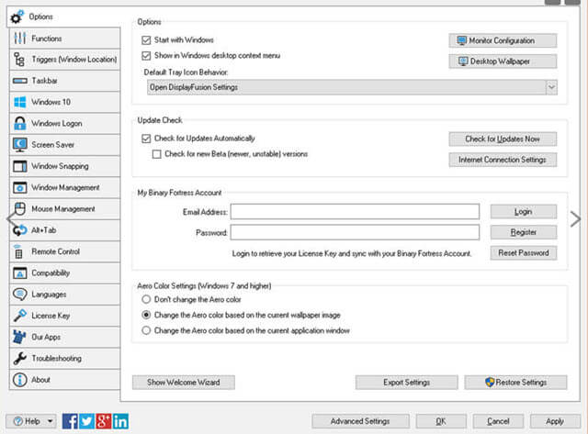This screenshot has width=588, height=434.
Task: Enable checking for new Beta versions
Action: (x=157, y=154)
